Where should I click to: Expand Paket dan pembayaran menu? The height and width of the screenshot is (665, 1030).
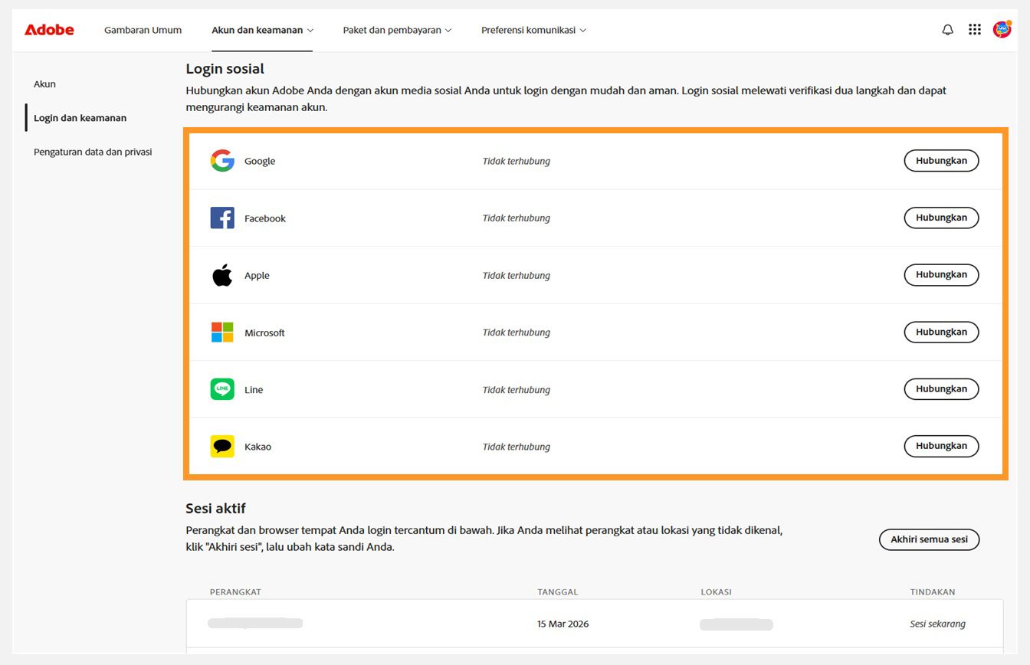point(397,30)
